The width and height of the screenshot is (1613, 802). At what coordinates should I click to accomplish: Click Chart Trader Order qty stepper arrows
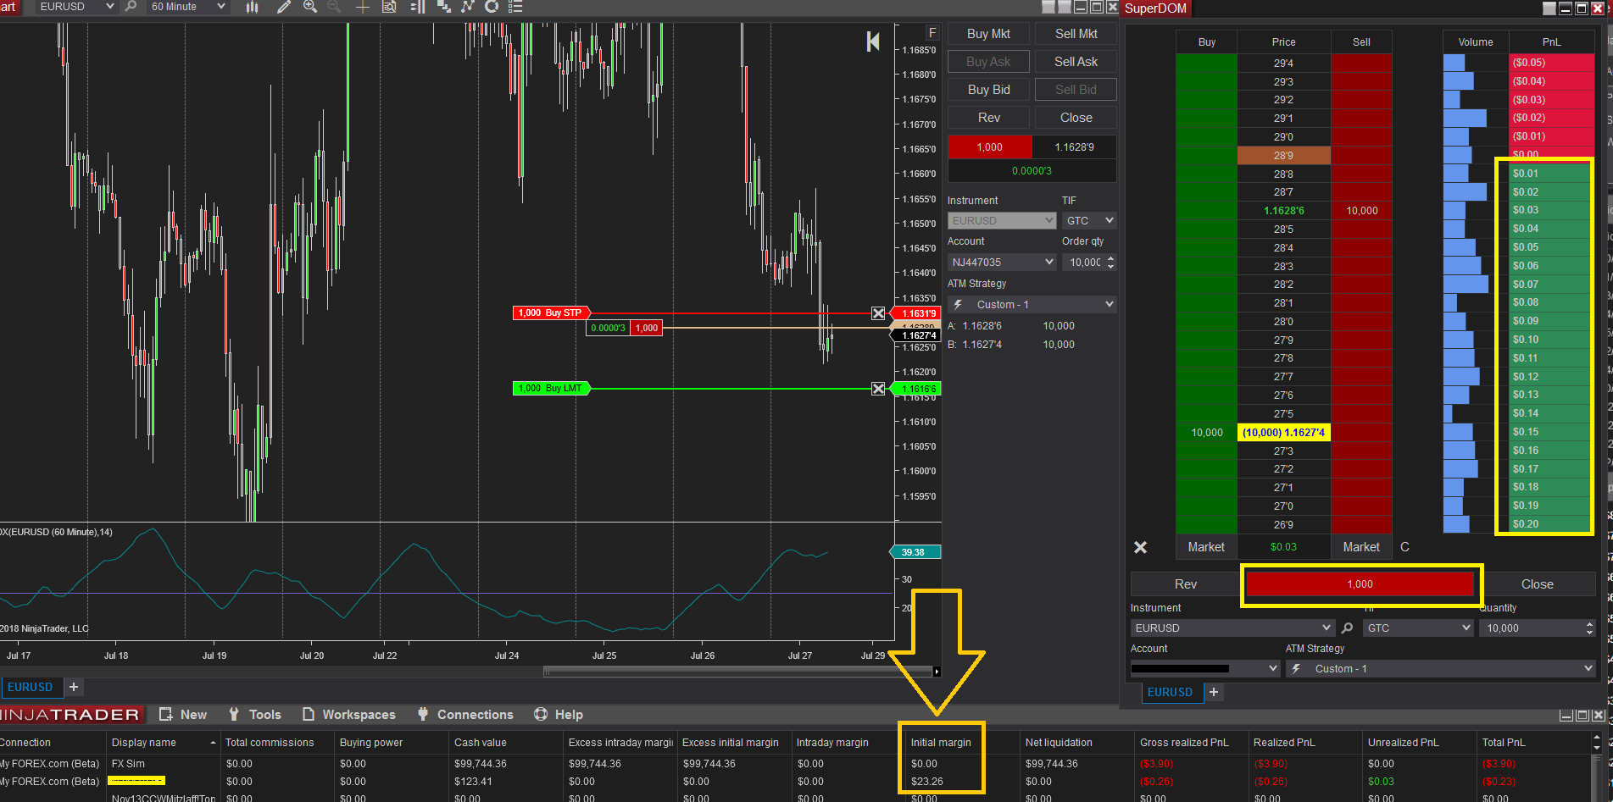pyautogui.click(x=1110, y=263)
